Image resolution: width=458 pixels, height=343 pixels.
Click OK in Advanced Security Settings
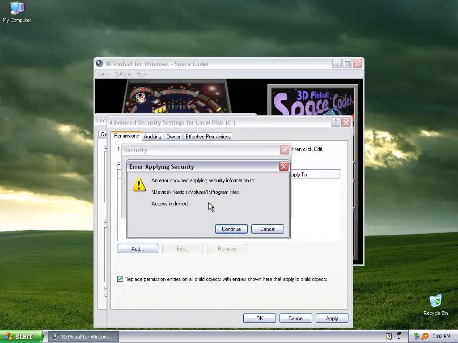click(x=259, y=318)
